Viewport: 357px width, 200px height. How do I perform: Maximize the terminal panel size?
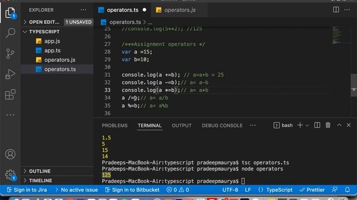coord(339,125)
